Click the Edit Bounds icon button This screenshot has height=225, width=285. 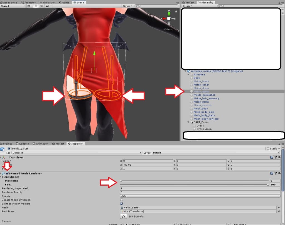[x=123, y=216]
